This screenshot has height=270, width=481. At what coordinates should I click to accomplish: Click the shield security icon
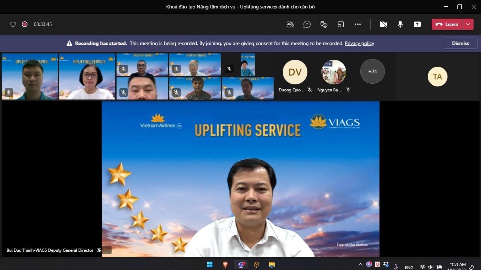tap(13, 24)
